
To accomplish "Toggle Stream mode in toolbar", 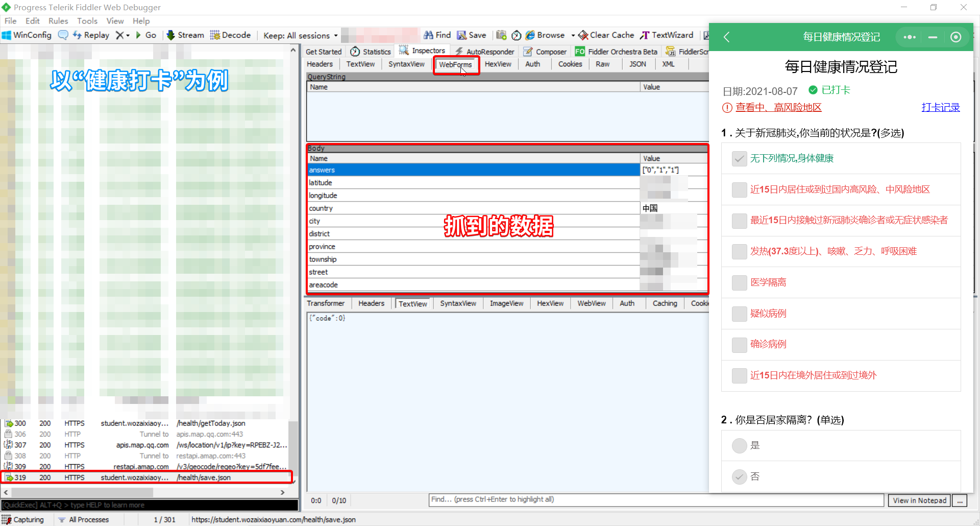I will pos(185,35).
